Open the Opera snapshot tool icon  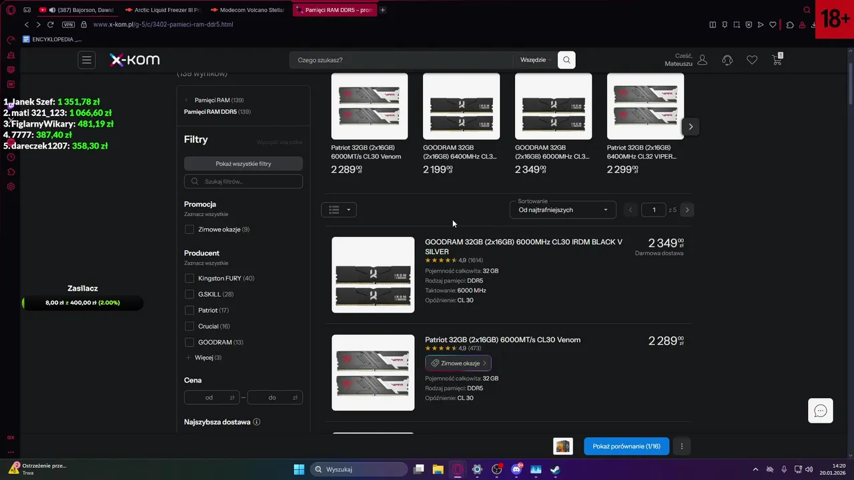(737, 25)
